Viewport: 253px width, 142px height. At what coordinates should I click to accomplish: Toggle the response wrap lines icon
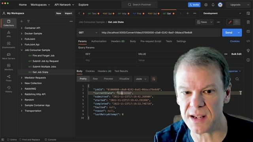pyautogui.click(x=153, y=79)
